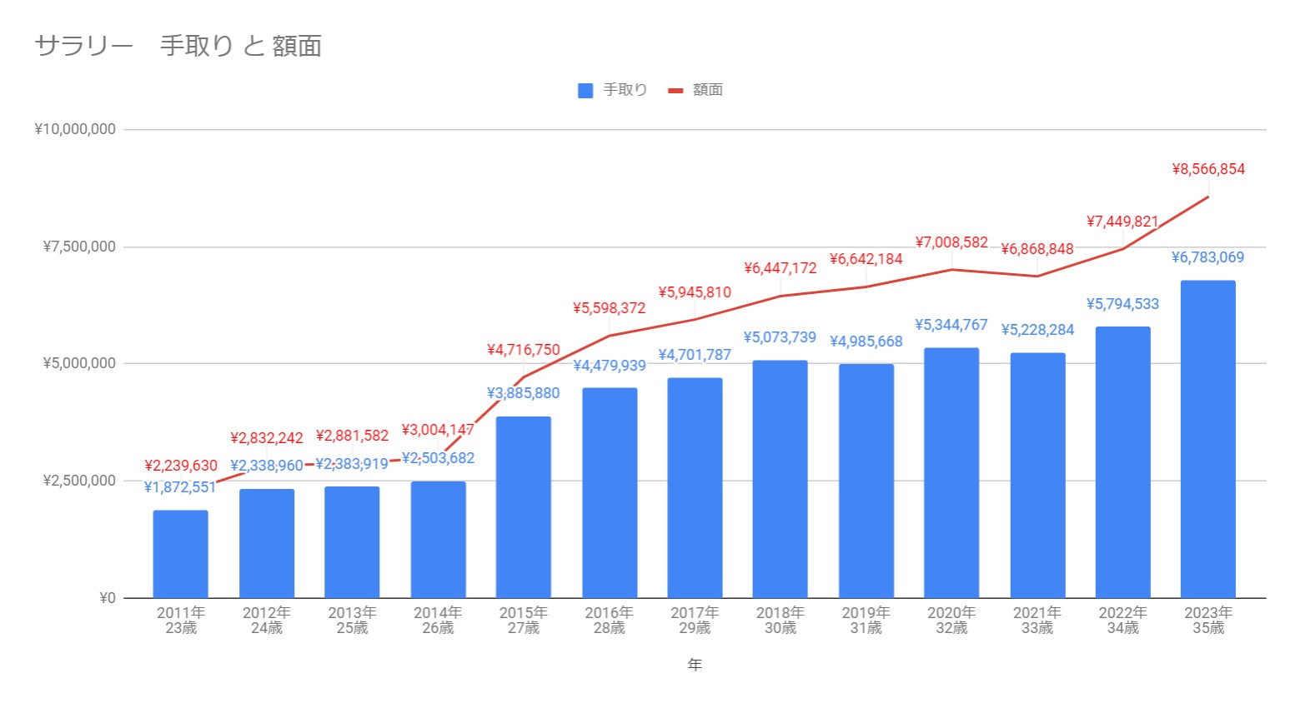Click the 2011年 23歳 axis label
This screenshot has height=708, width=1300.
pos(181,621)
